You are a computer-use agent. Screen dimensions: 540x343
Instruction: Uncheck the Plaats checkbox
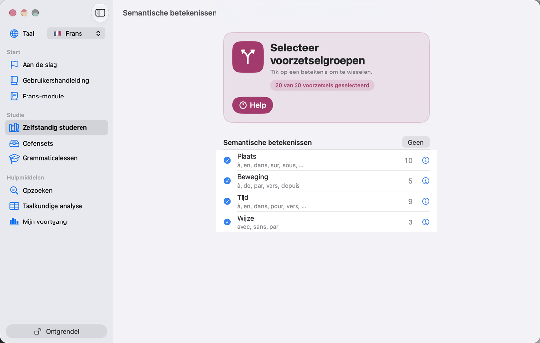(227, 160)
